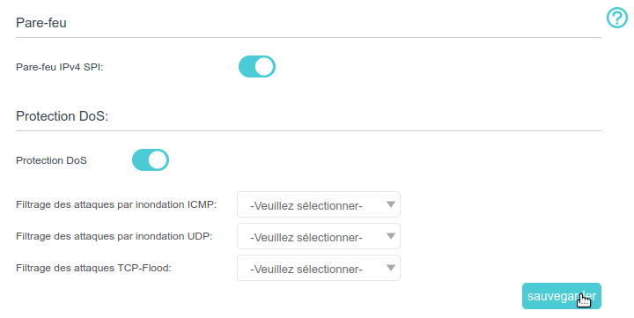This screenshot has width=634, height=318.
Task: Open the help question mark icon
Action: coord(617,18)
